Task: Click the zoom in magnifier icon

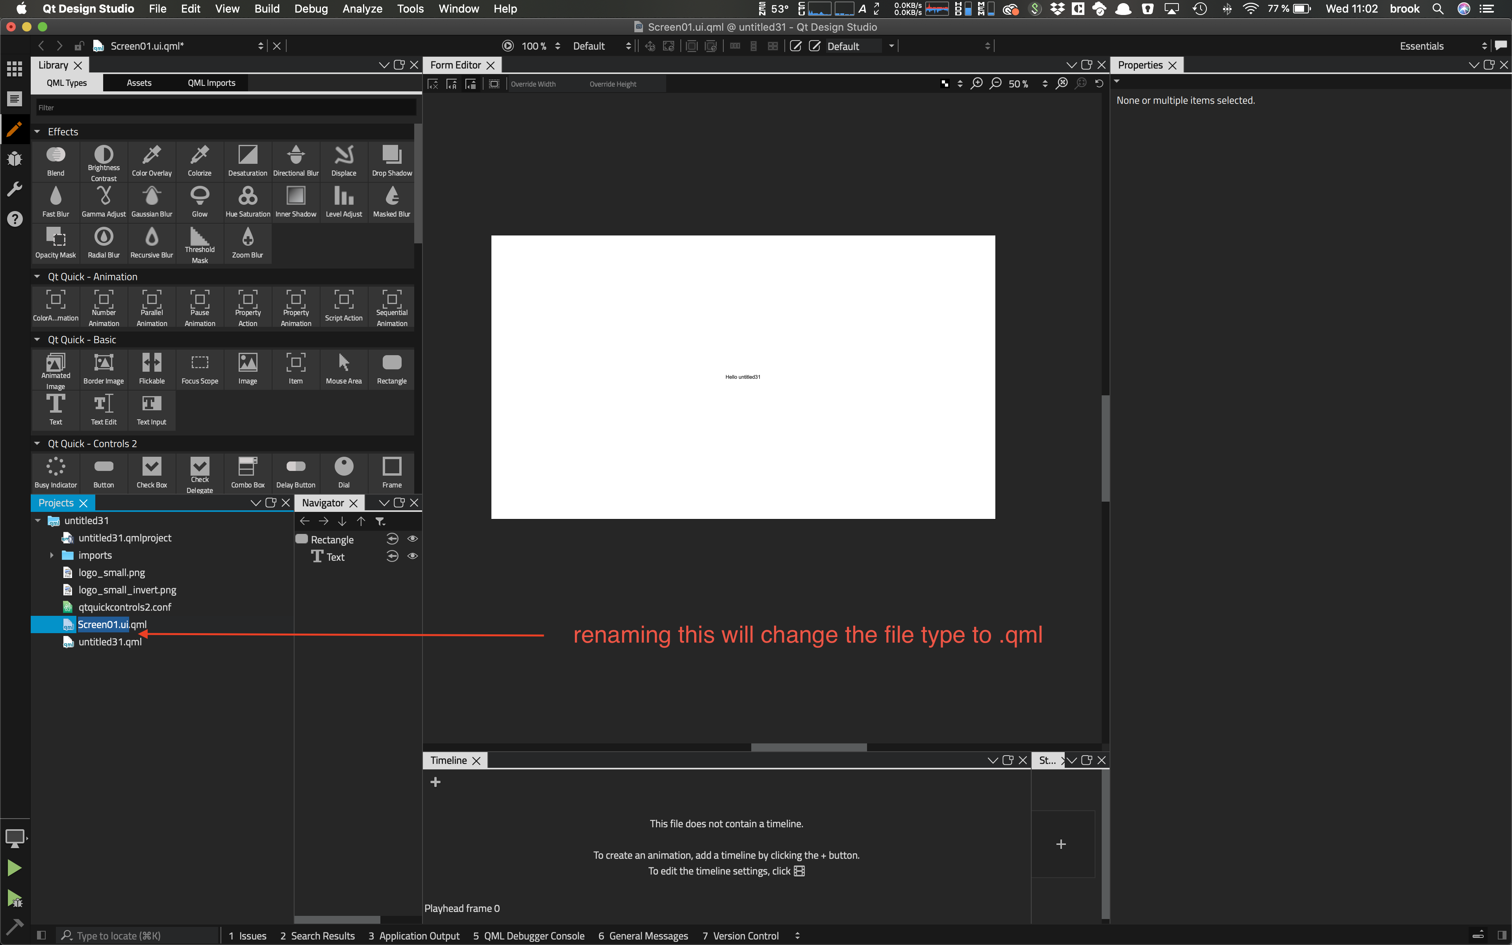Action: [x=976, y=84]
